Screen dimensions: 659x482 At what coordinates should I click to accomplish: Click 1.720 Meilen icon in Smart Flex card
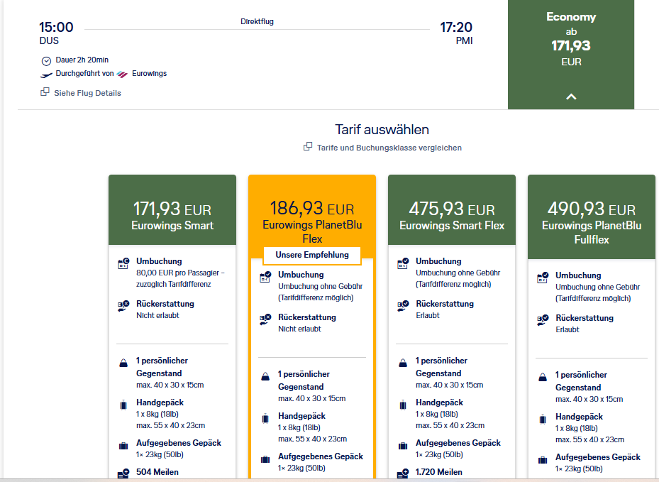[x=403, y=473]
